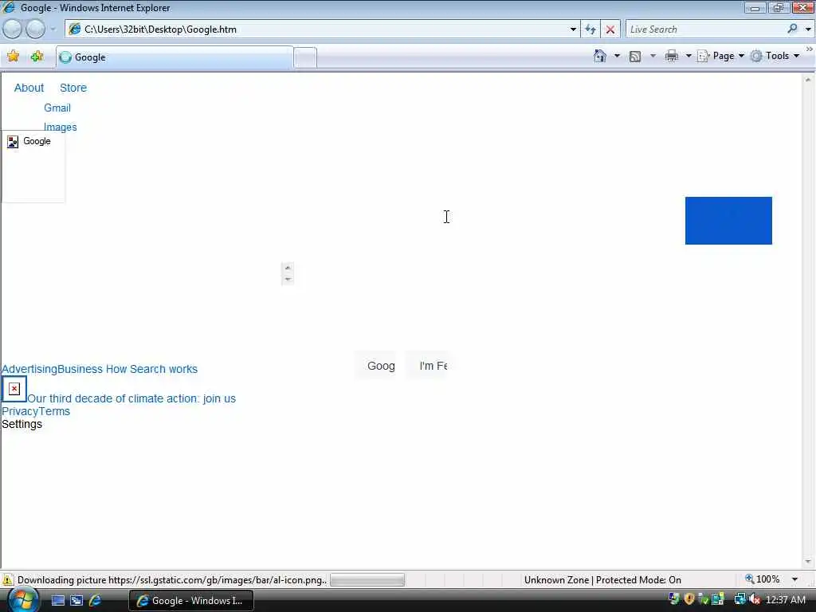
Task: Click the 100% zoom level button
Action: [x=762, y=579]
